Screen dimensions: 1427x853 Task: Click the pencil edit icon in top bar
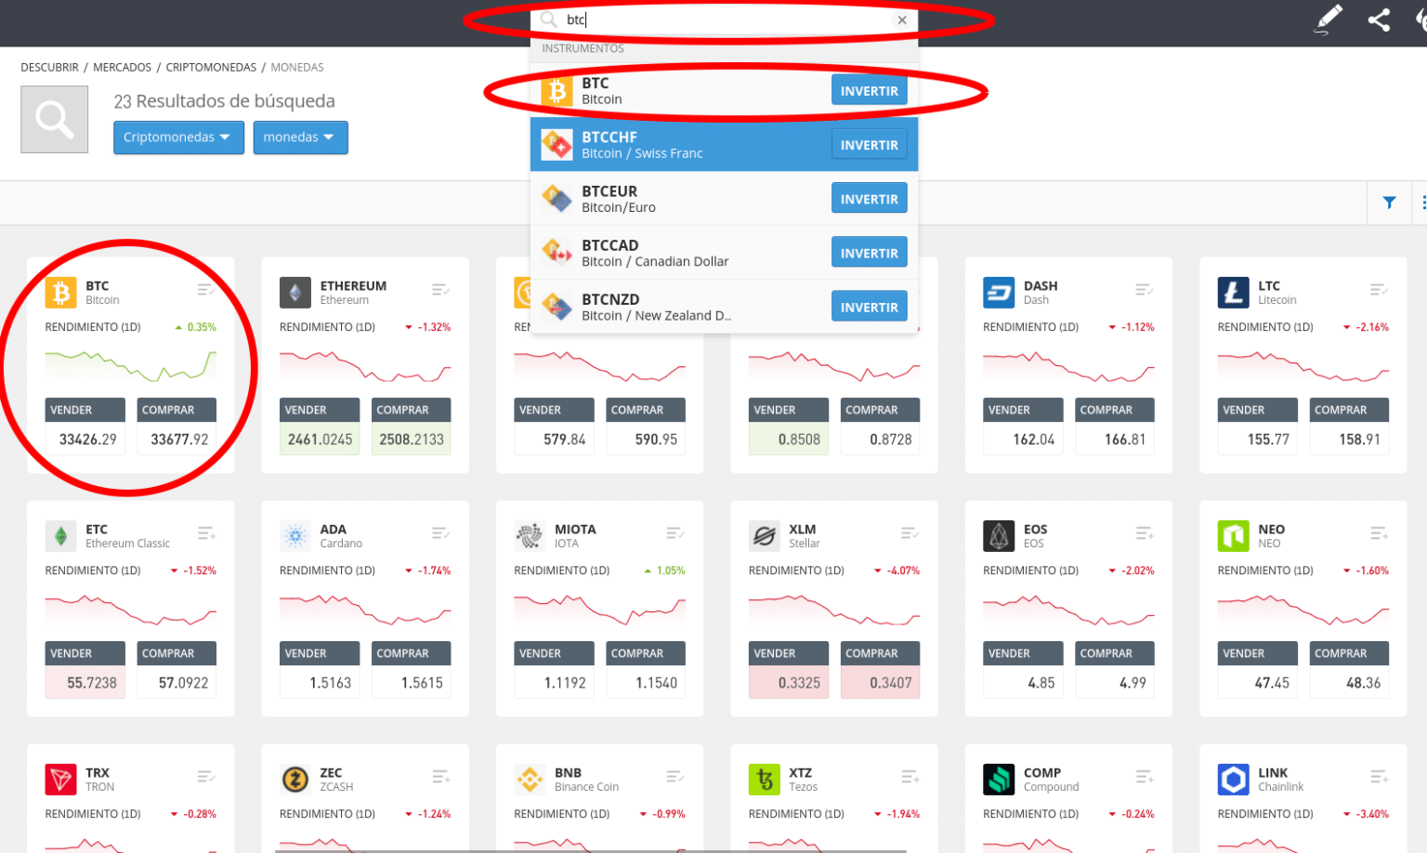tap(1329, 20)
